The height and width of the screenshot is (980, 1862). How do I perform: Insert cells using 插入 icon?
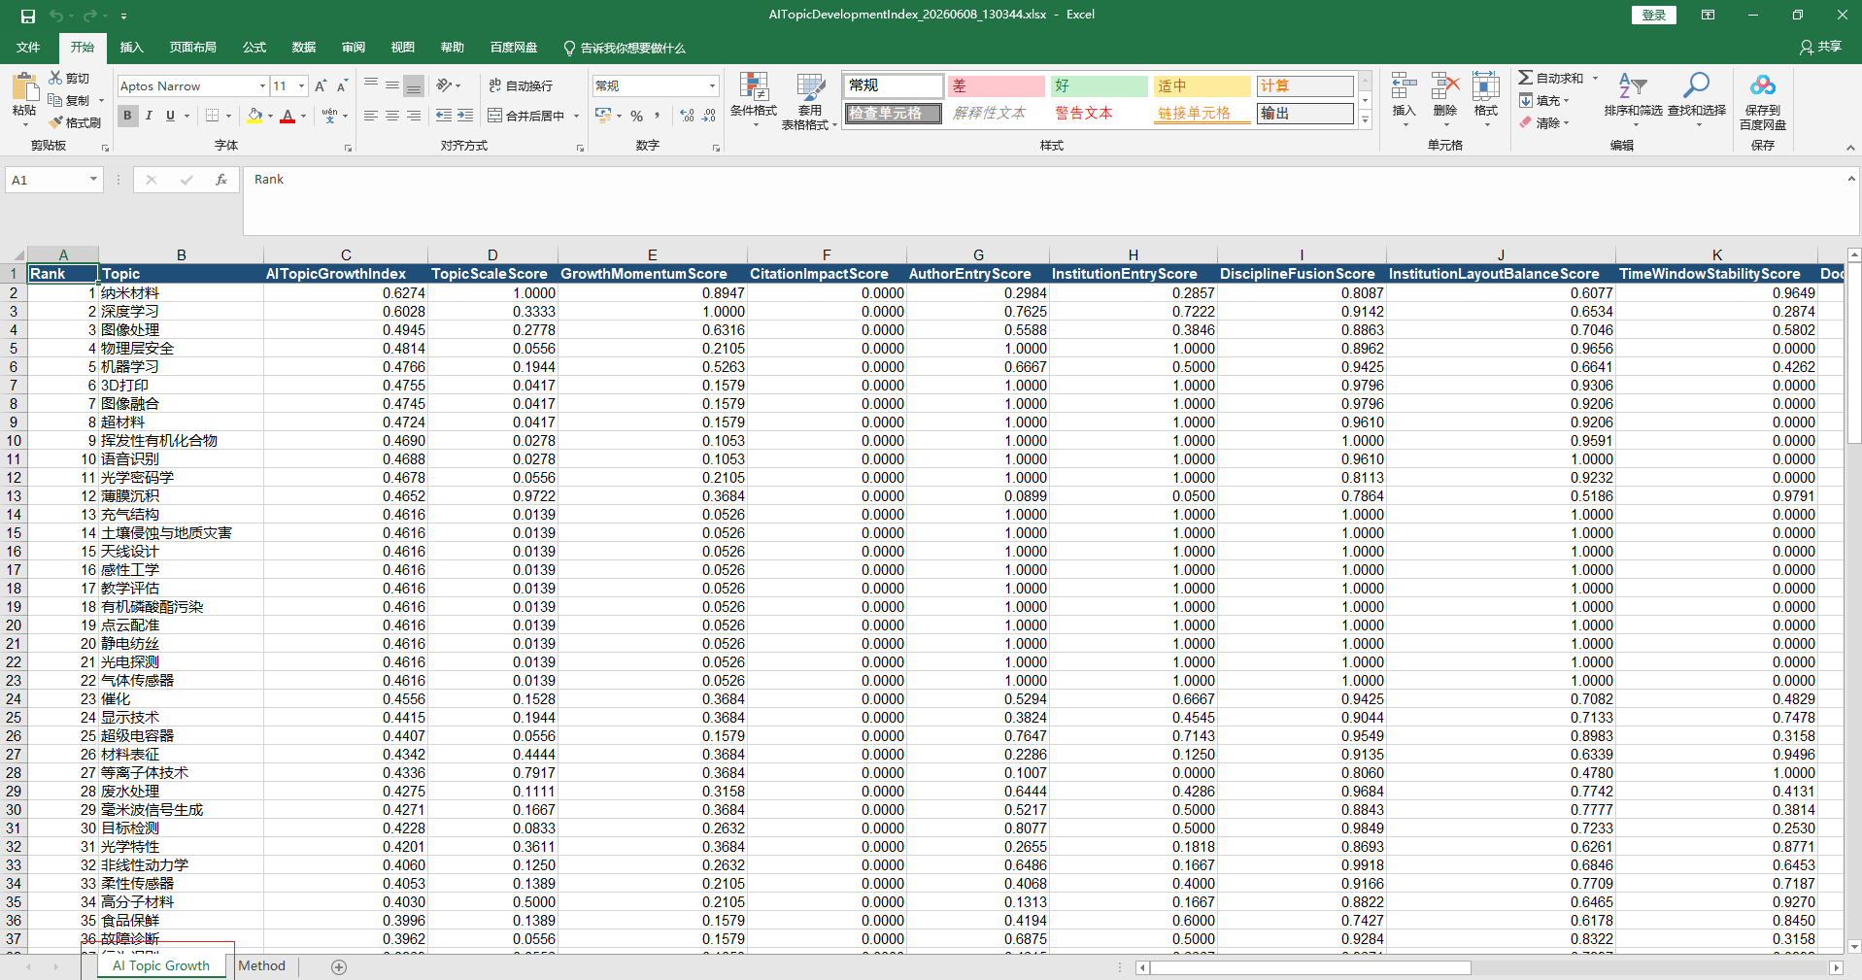point(1404,100)
